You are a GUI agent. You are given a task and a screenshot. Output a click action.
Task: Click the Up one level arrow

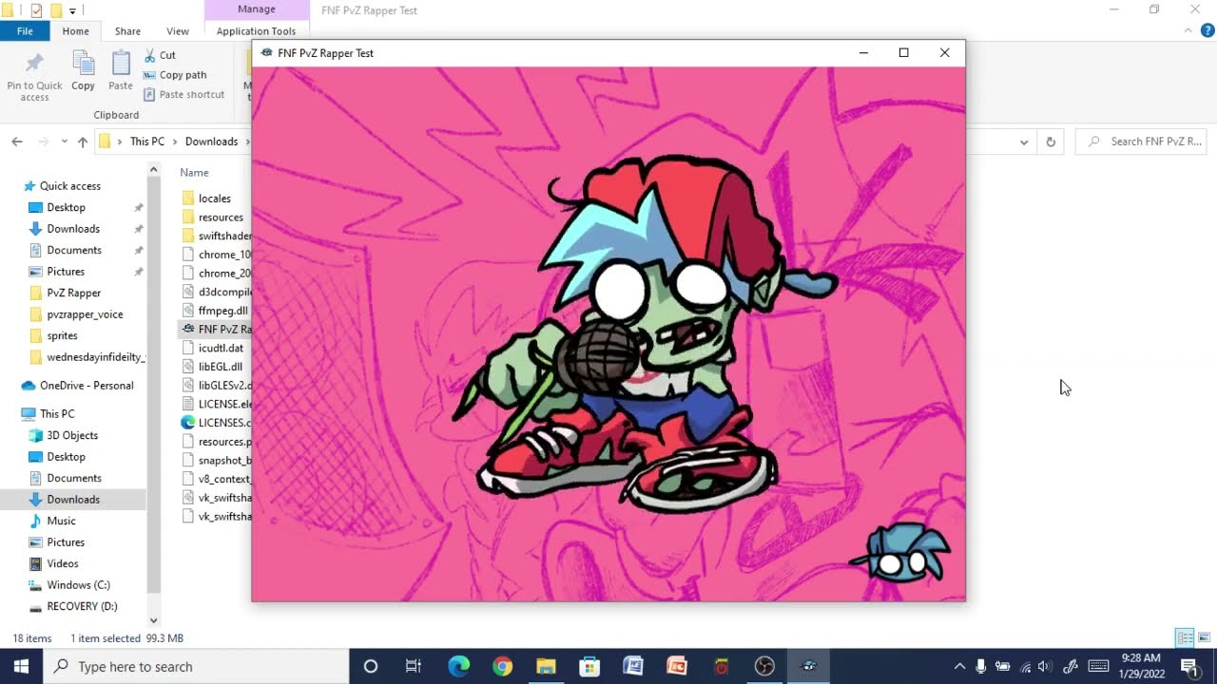83,142
